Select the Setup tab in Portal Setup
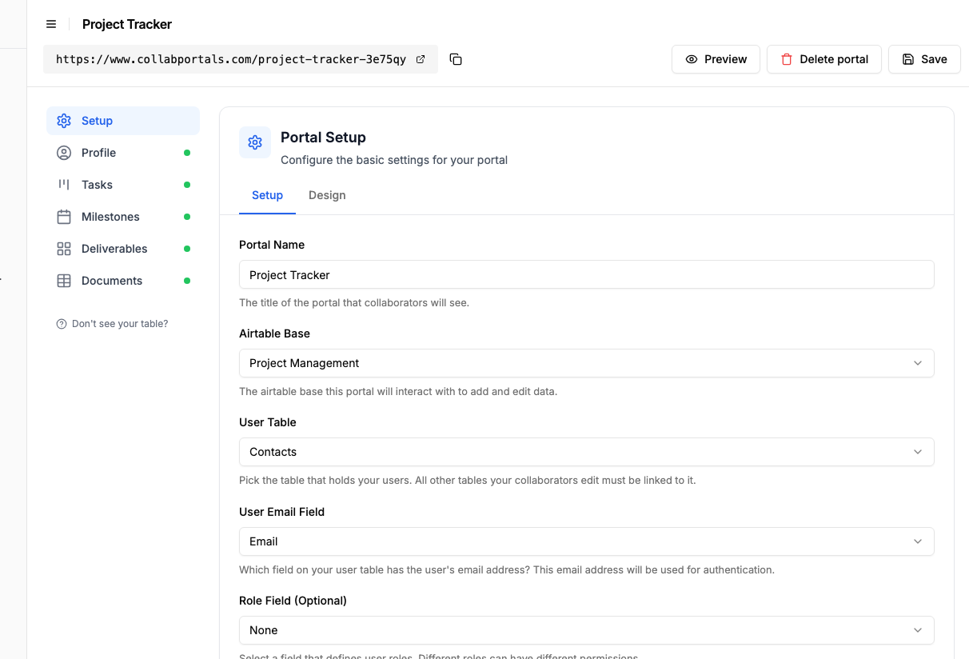 tap(267, 195)
